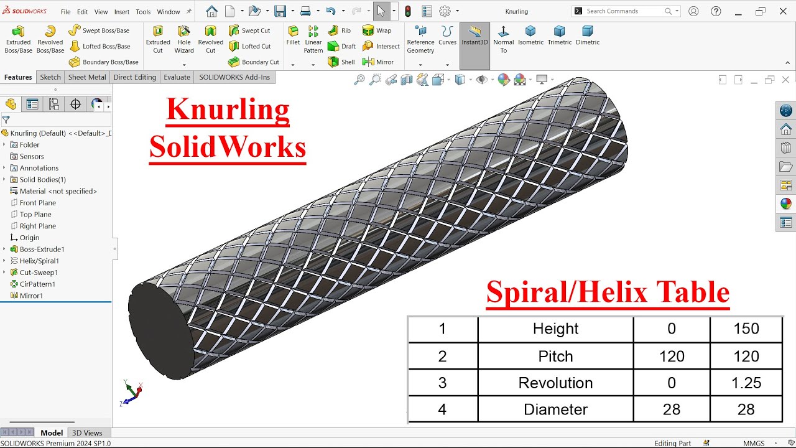Click the Shell feature tool

coord(341,62)
